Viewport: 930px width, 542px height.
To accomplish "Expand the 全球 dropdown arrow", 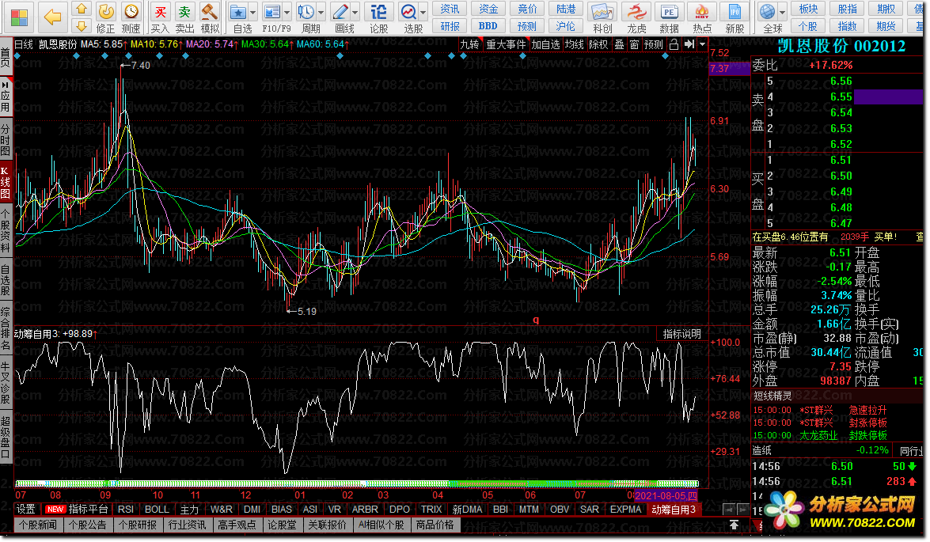I will (x=783, y=13).
